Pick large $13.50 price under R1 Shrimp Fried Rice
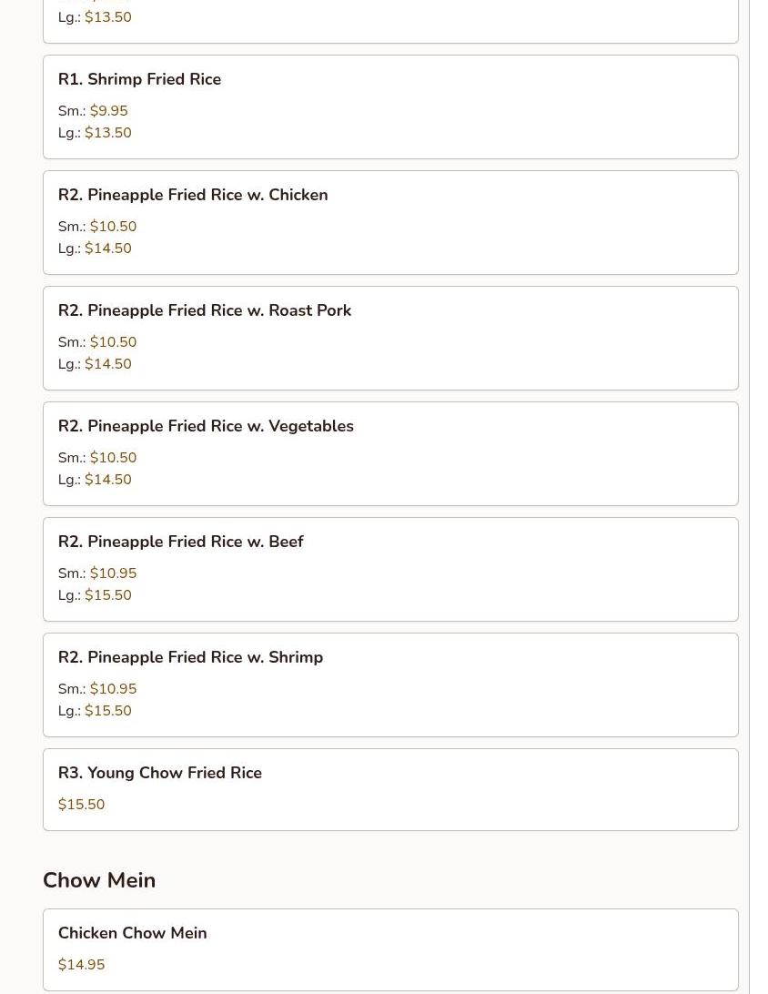Image resolution: width=768 pixels, height=994 pixels. tap(107, 133)
